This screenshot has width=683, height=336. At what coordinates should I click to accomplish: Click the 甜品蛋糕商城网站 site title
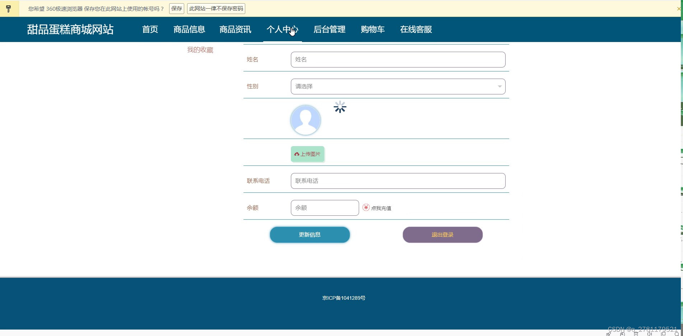(x=70, y=29)
